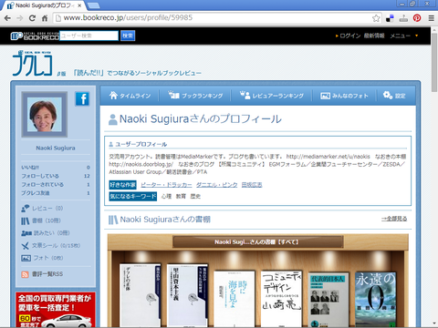
Task: Bookmark this page with the star icon
Action: tap(376, 18)
